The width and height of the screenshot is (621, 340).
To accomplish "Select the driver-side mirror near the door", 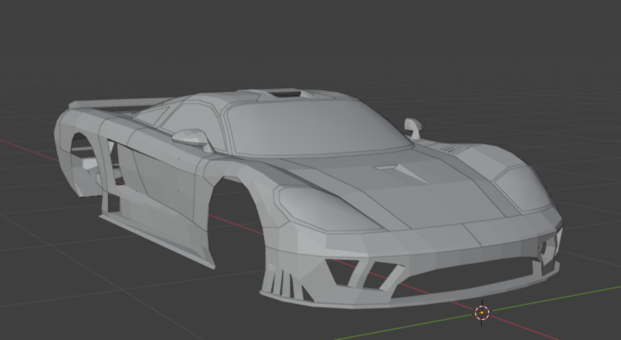I will [192, 138].
